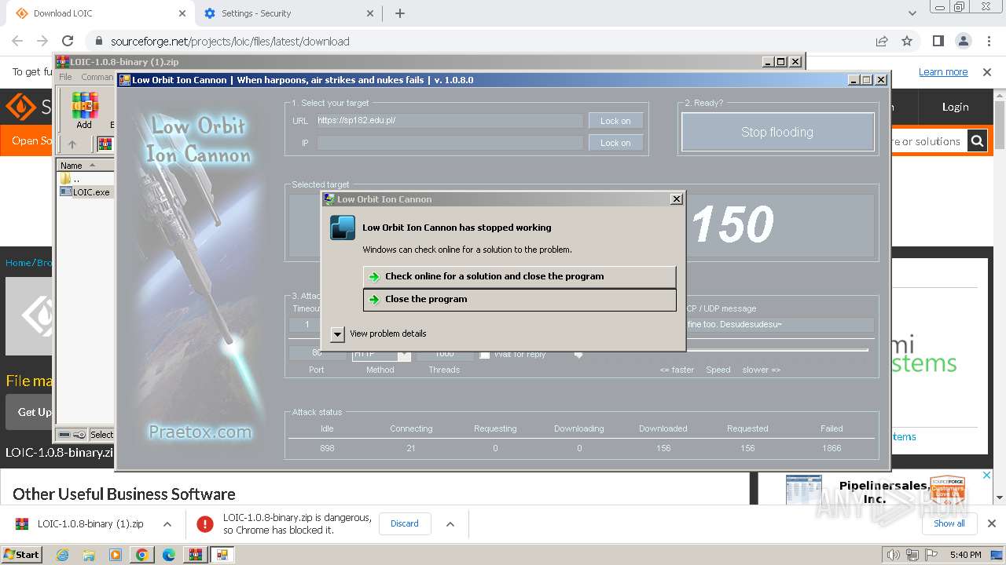Click Close the program in crash dialog
This screenshot has width=1006, height=565.
coord(520,299)
